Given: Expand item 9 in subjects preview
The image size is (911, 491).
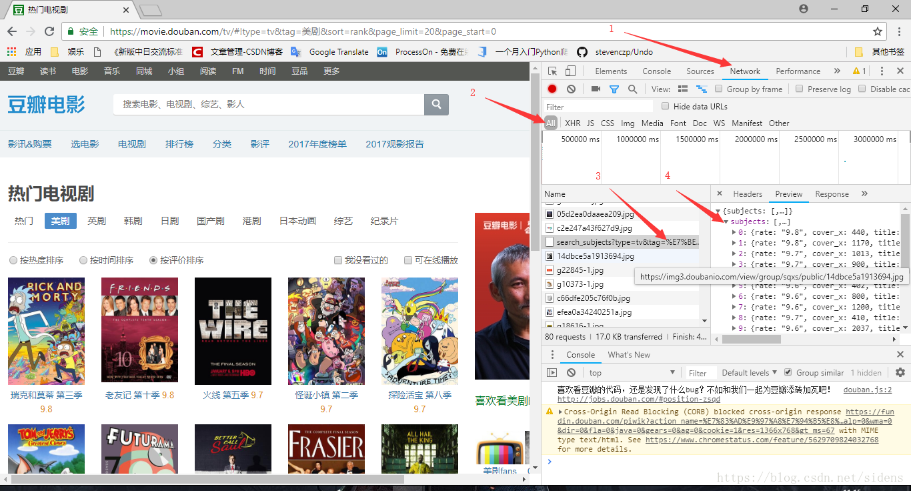Looking at the screenshot, I should click(x=734, y=328).
